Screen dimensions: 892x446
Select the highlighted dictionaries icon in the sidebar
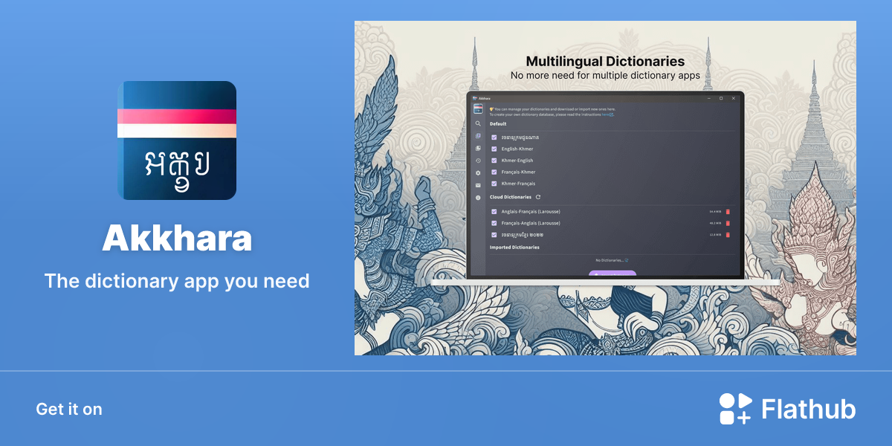coord(478,136)
